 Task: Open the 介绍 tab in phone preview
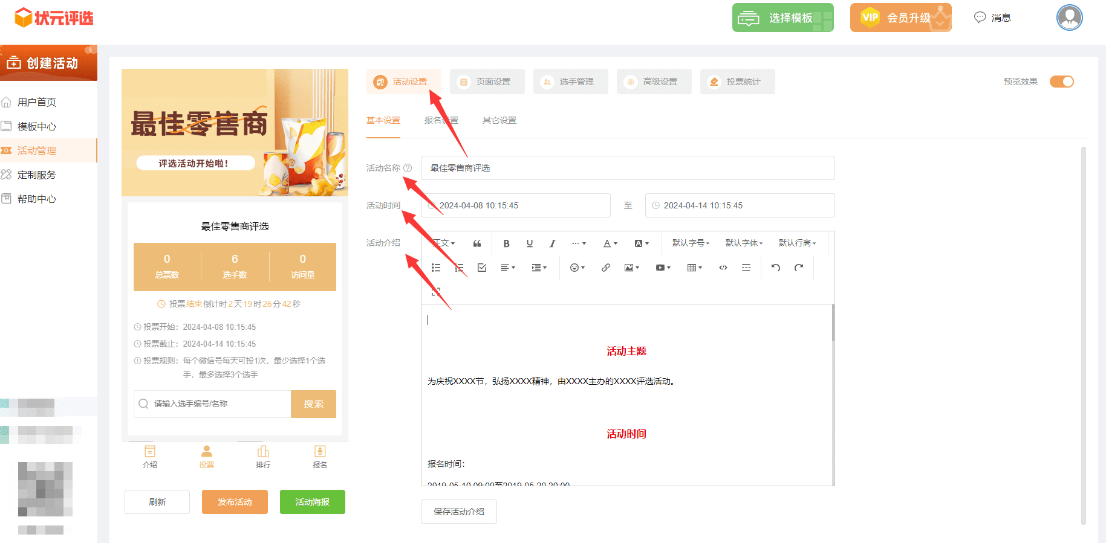150,457
